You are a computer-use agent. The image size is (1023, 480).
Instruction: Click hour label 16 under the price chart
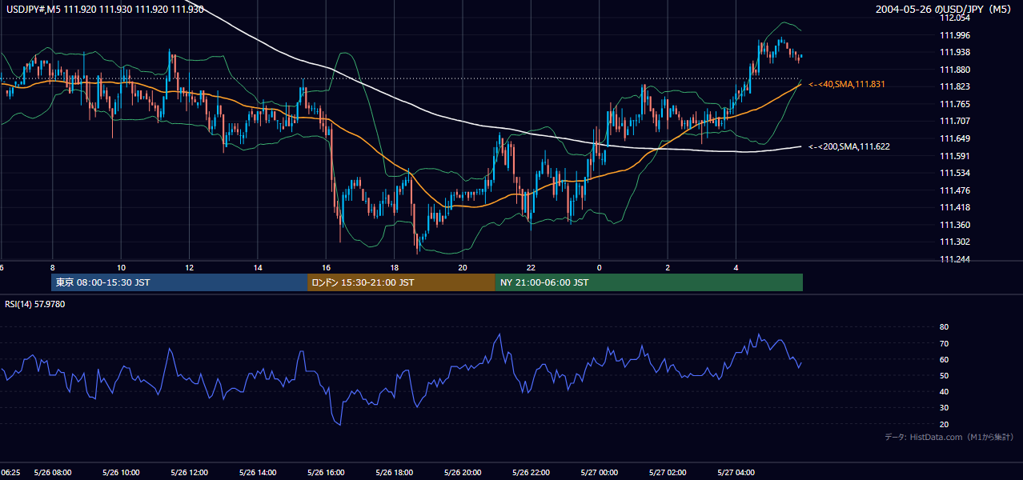[326, 267]
